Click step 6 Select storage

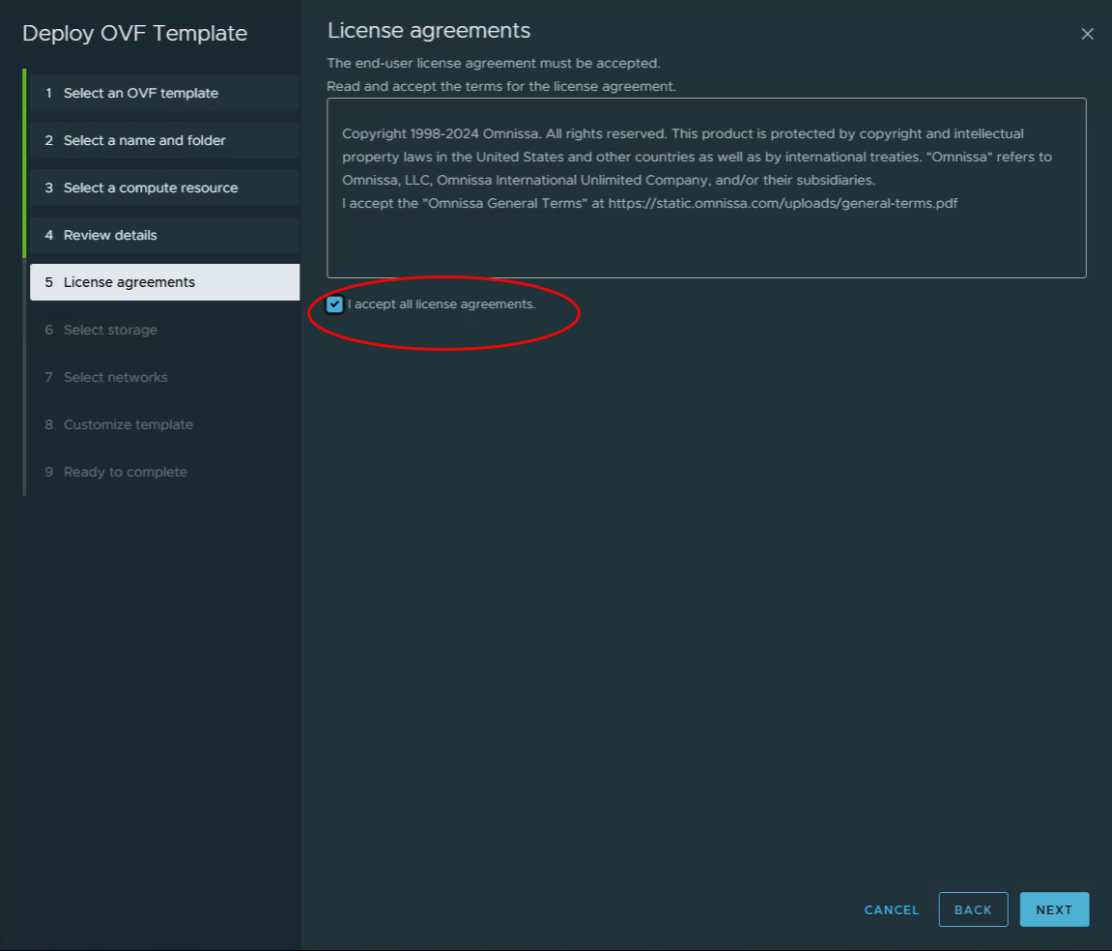(x=110, y=330)
